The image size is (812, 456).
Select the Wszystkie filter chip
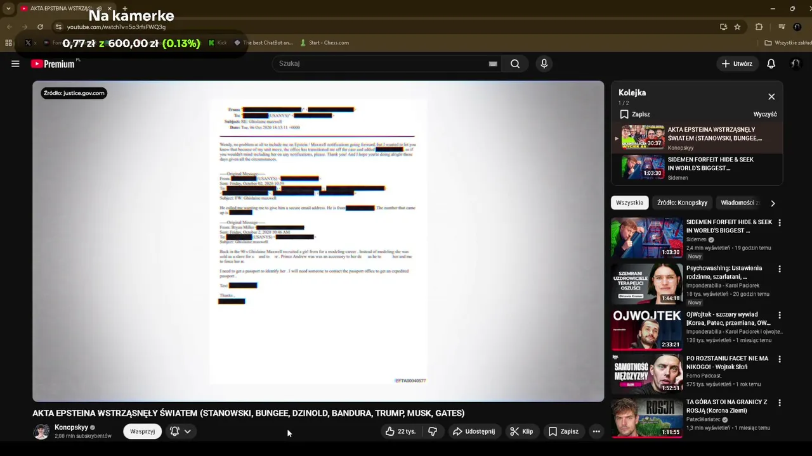click(630, 203)
